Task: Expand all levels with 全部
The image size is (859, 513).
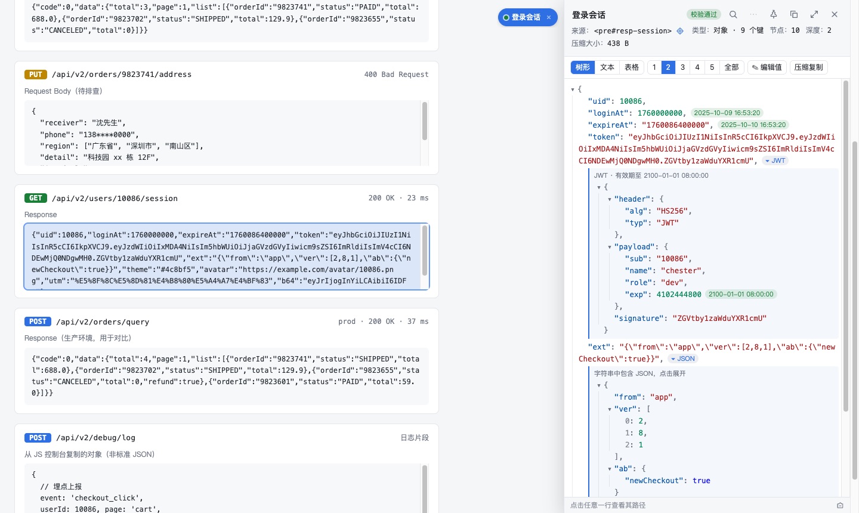Action: (x=732, y=67)
